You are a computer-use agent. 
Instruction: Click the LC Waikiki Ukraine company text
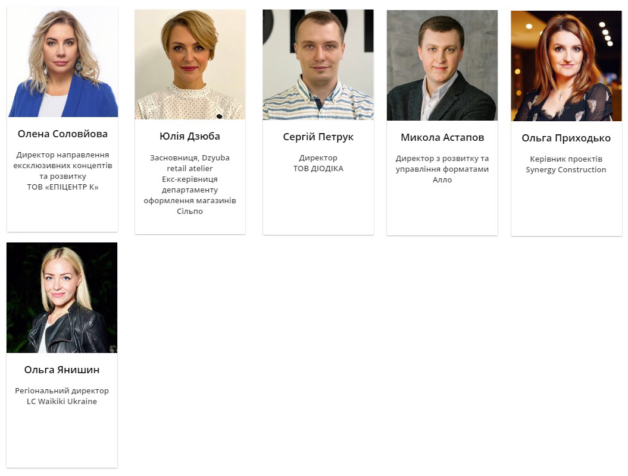coord(62,401)
